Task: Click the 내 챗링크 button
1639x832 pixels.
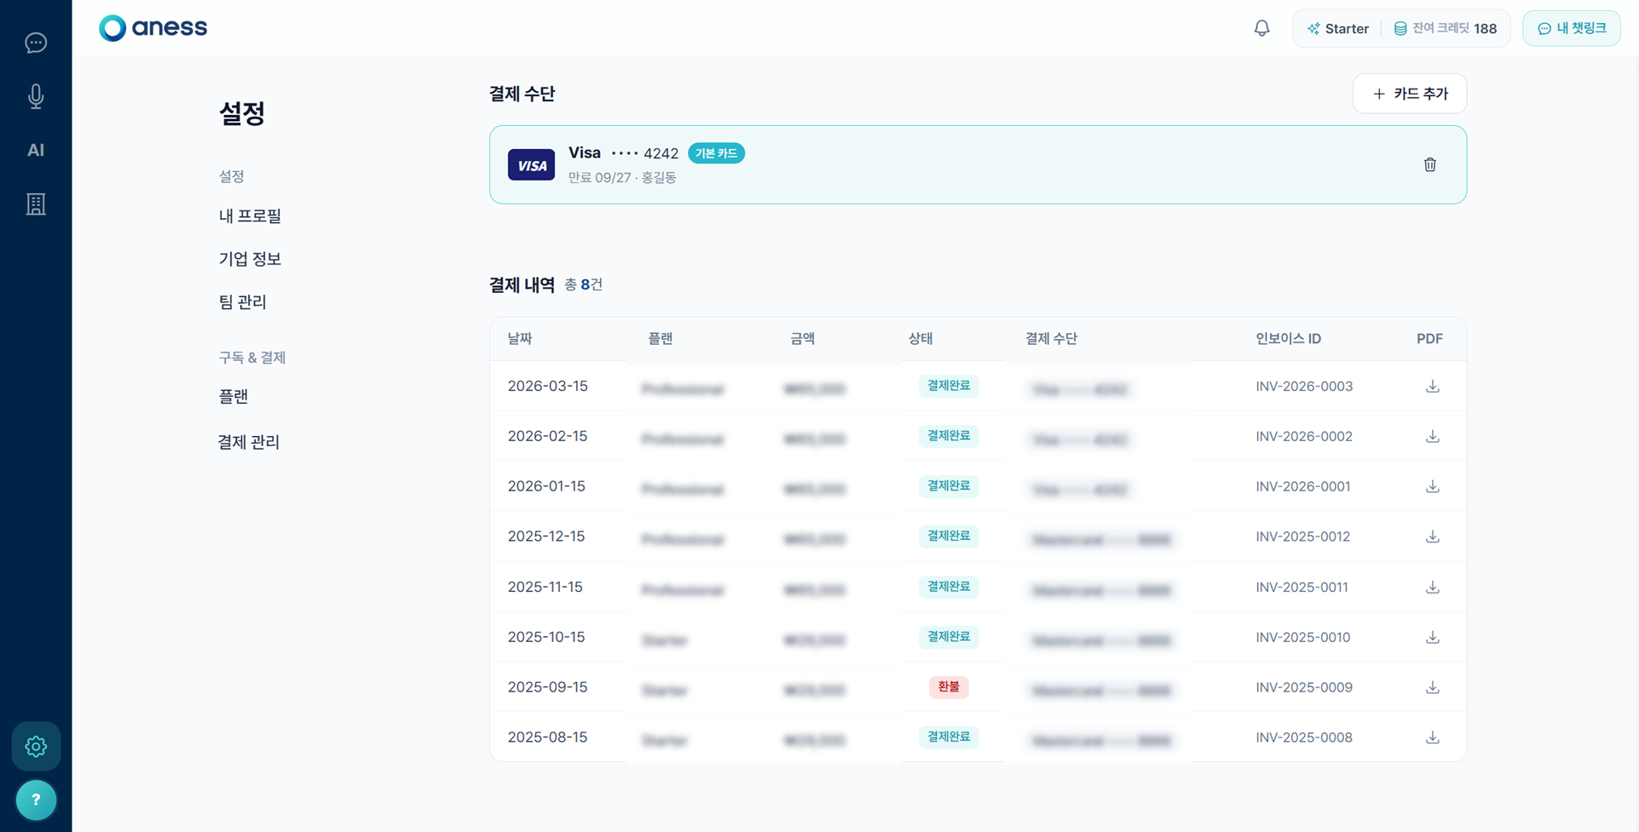Action: 1571,28
